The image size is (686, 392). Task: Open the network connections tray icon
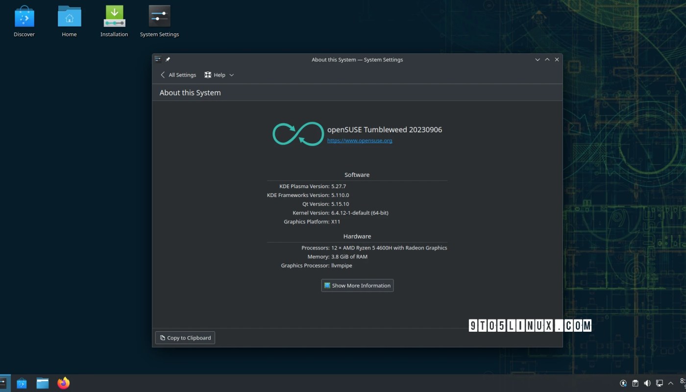[x=660, y=383]
